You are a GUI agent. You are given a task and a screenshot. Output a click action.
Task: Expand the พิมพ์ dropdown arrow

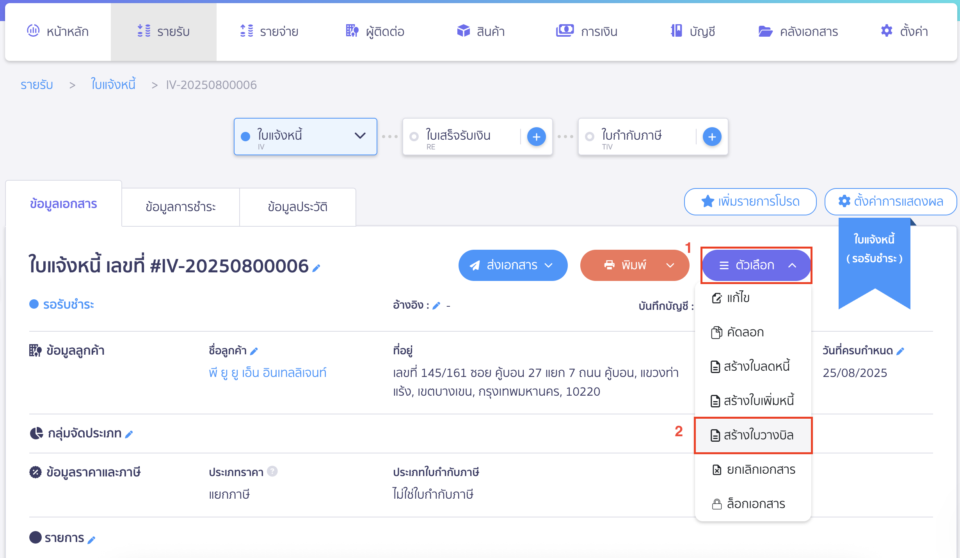[x=670, y=265]
